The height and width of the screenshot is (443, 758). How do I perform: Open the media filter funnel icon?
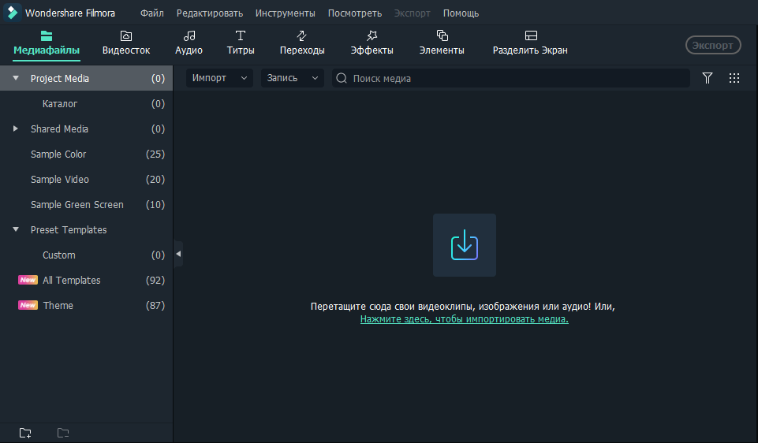point(708,78)
